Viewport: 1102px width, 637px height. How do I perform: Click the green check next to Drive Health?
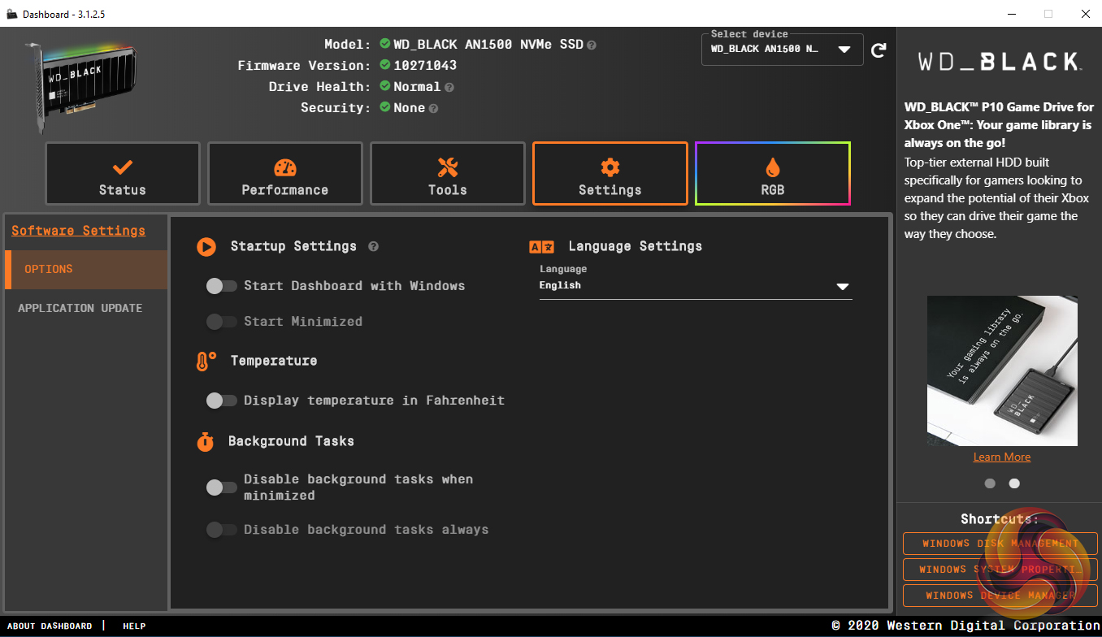[x=385, y=86]
